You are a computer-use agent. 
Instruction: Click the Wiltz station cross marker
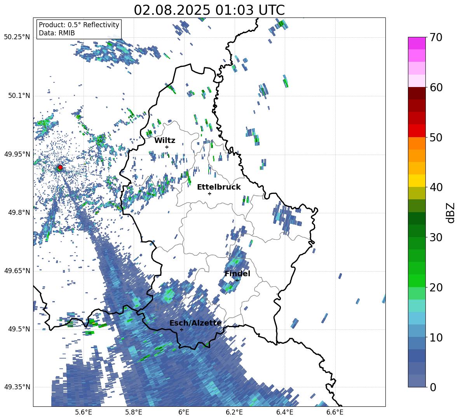click(167, 147)
